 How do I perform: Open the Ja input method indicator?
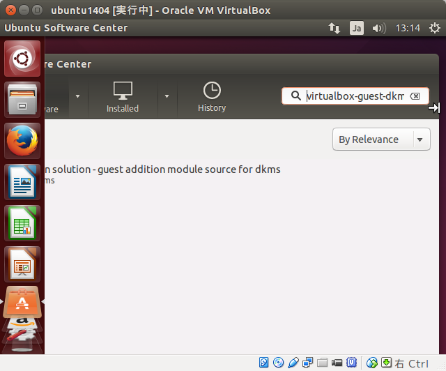tap(356, 28)
